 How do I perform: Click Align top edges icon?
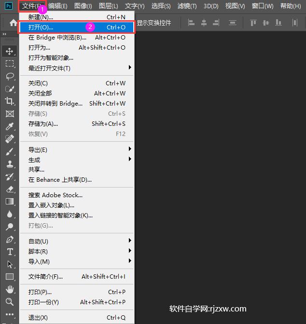click(x=253, y=23)
